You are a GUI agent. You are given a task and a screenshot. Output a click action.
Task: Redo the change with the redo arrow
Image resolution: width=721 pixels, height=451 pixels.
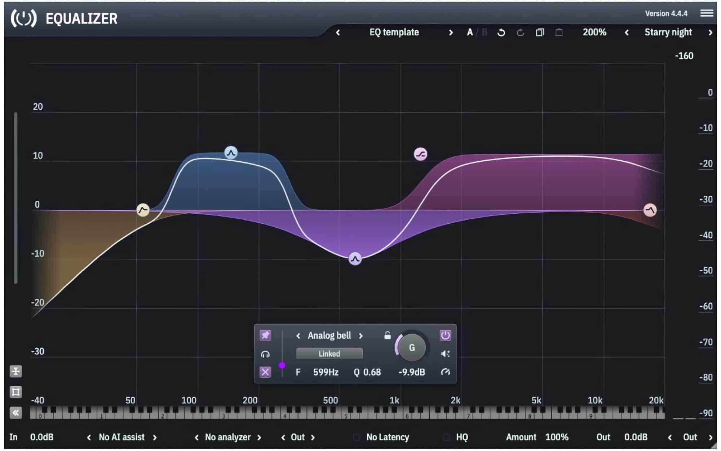tap(520, 32)
